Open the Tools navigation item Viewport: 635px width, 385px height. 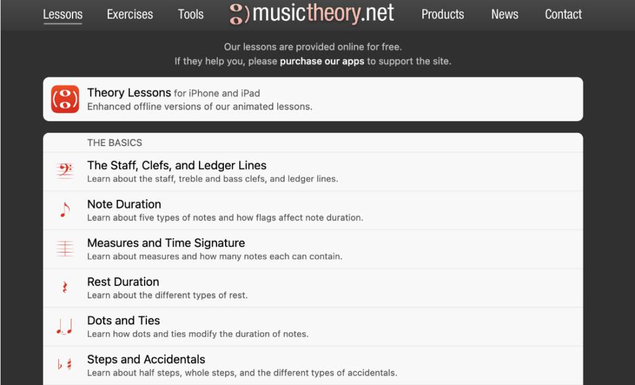click(x=191, y=14)
